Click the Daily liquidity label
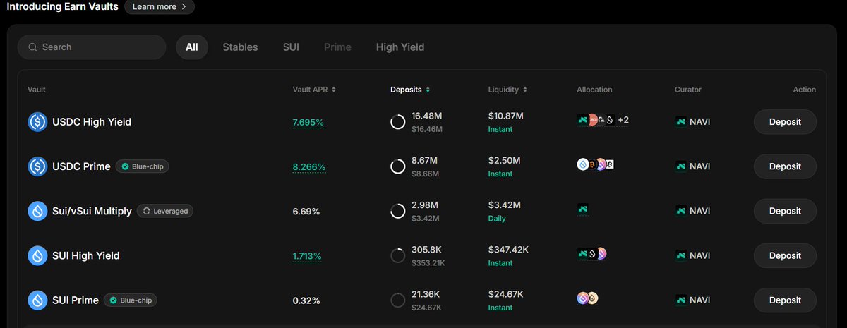This screenshot has height=328, width=847. (498, 218)
